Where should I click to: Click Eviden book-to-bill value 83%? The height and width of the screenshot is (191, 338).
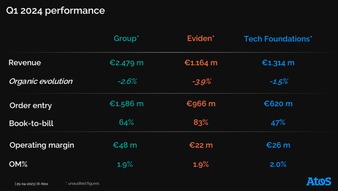point(201,123)
